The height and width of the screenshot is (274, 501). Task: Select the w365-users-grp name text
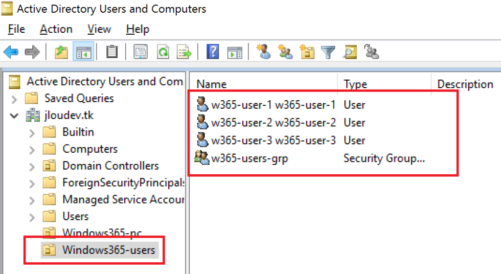click(x=250, y=158)
